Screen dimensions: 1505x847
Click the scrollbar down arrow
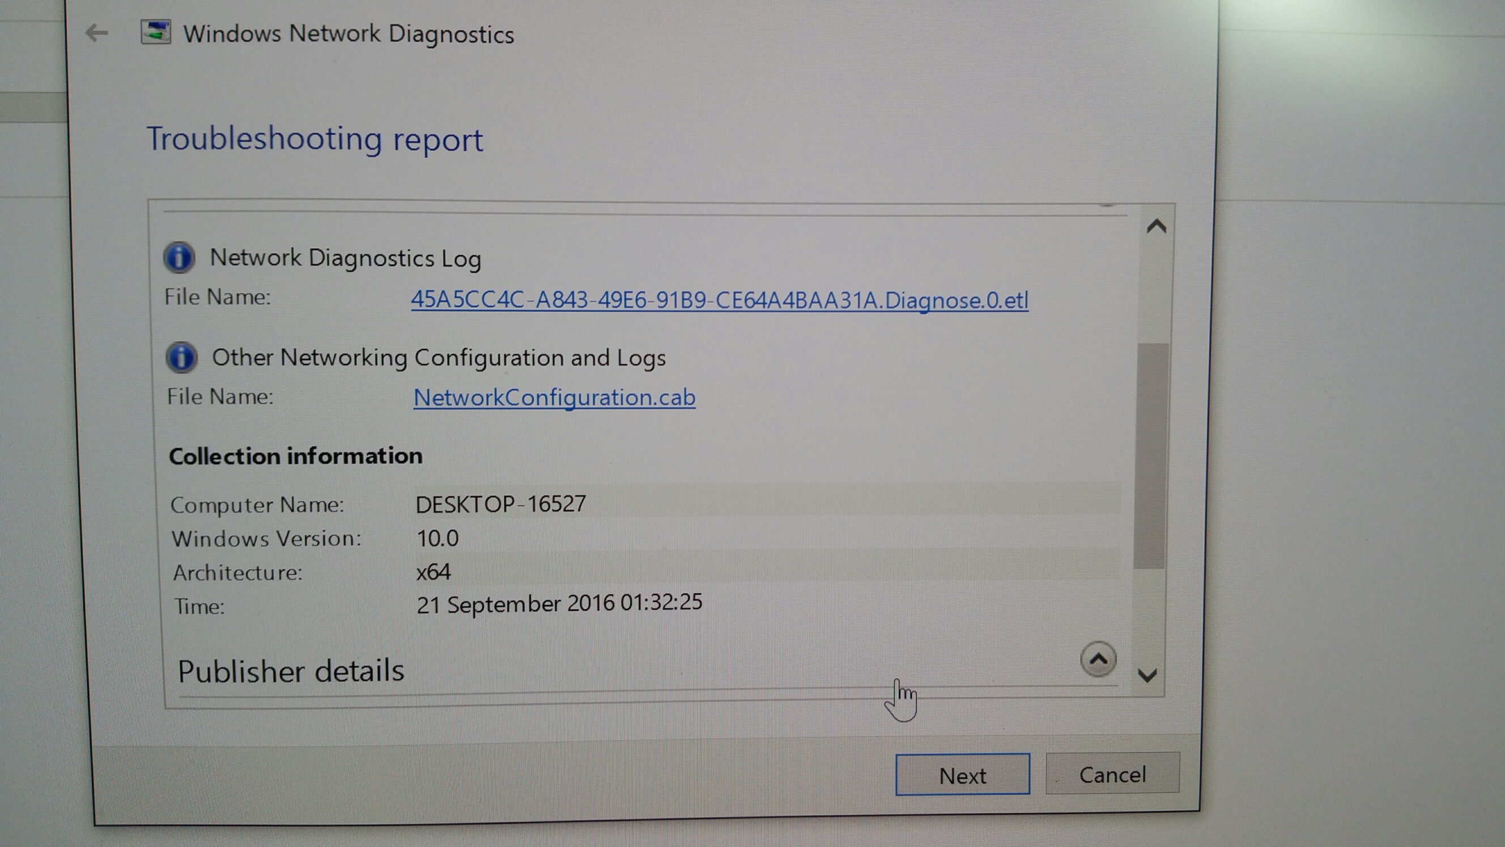(1147, 676)
